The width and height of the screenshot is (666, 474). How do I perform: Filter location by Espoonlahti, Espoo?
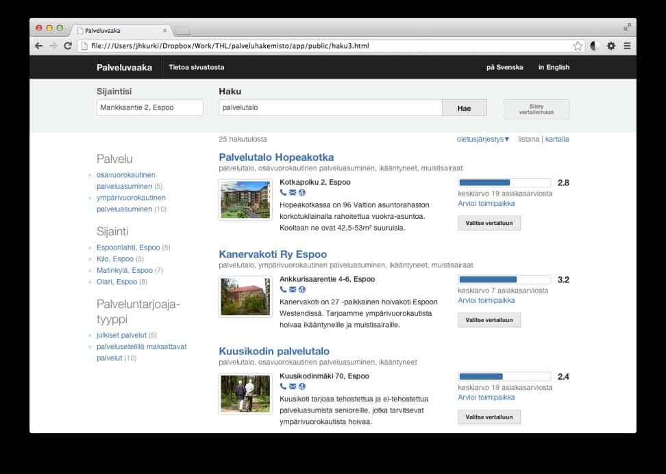coord(128,248)
